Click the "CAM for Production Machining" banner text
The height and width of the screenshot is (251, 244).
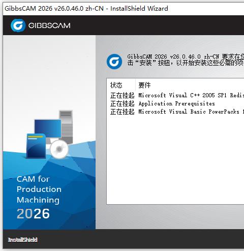pos(39,189)
